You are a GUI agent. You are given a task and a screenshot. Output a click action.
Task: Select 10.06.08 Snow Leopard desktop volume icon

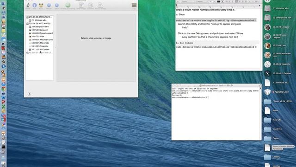267,36
